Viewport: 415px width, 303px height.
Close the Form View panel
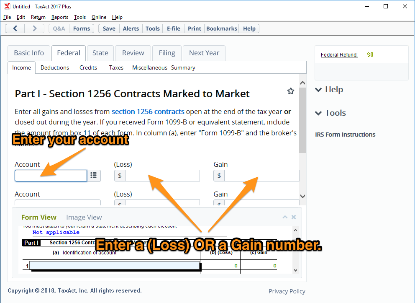point(294,217)
